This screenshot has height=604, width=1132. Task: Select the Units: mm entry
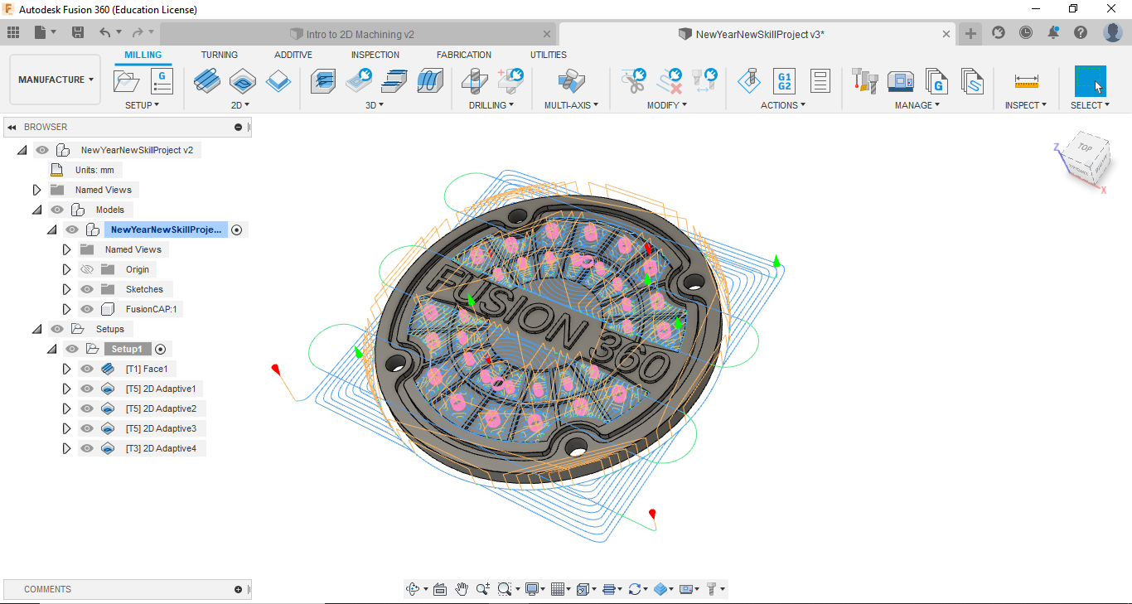[94, 170]
